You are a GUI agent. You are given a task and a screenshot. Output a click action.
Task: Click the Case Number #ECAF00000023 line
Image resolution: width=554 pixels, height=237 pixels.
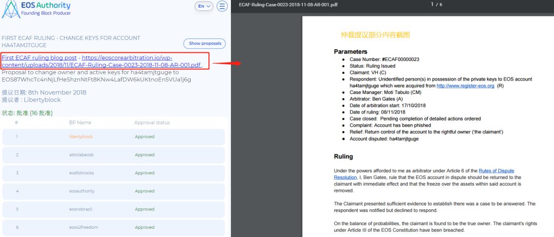[384, 60]
